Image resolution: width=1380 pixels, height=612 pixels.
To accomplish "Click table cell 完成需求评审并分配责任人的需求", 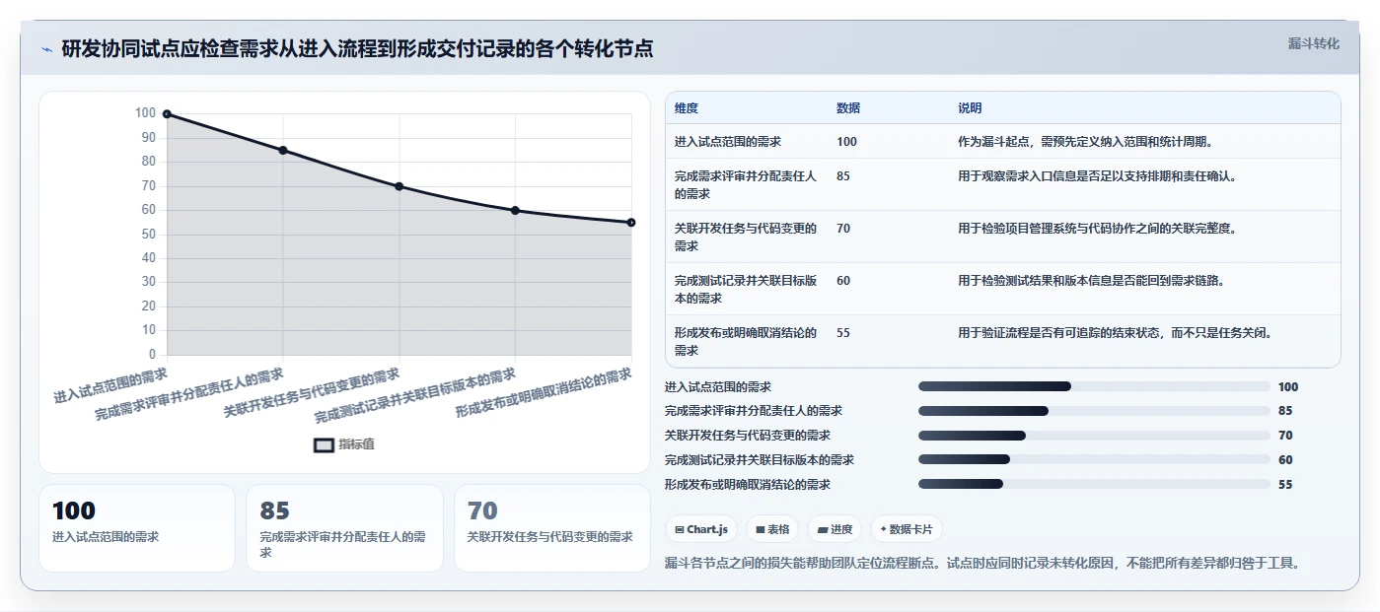I will click(x=746, y=185).
